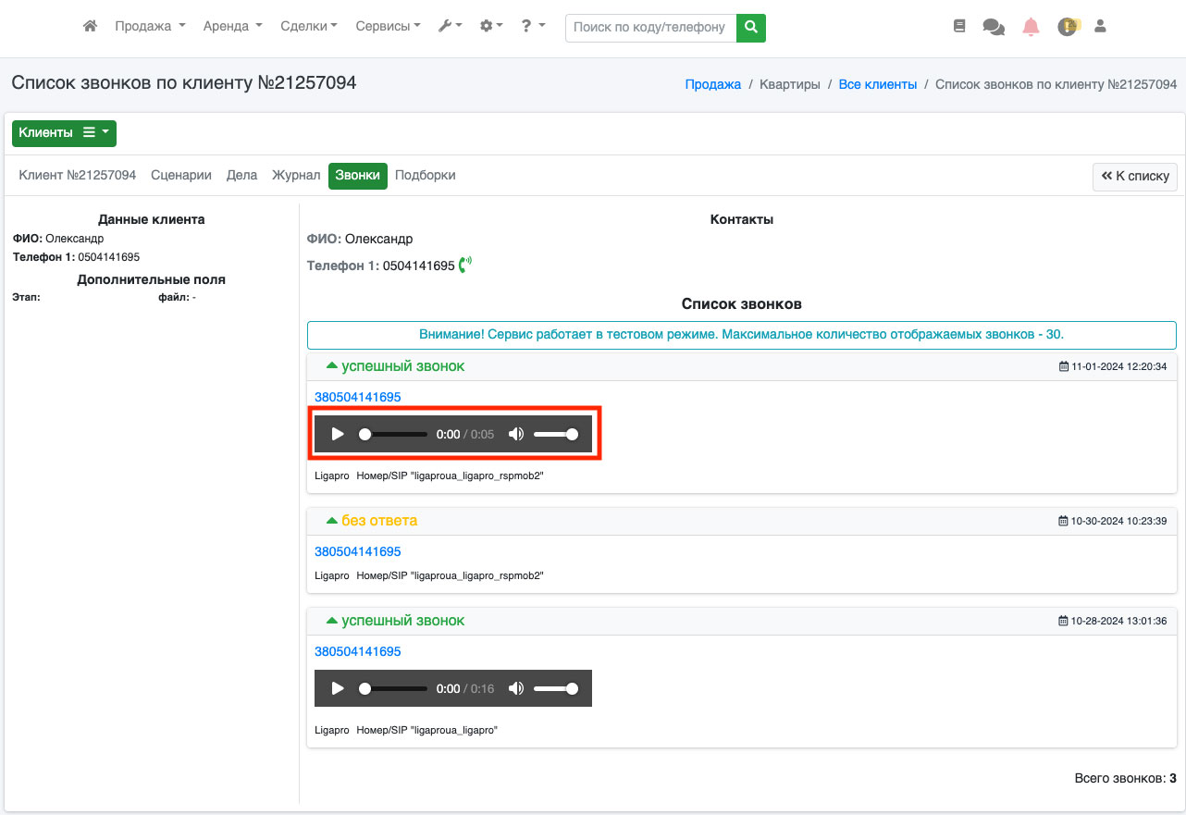Open the notifications bell
This screenshot has height=815, width=1186.
click(1031, 27)
